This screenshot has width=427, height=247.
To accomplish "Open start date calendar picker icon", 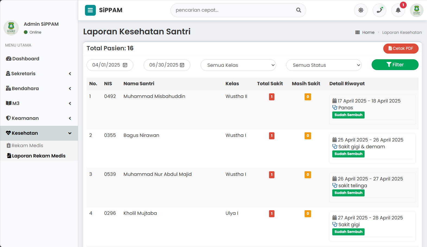I will click(x=125, y=65).
